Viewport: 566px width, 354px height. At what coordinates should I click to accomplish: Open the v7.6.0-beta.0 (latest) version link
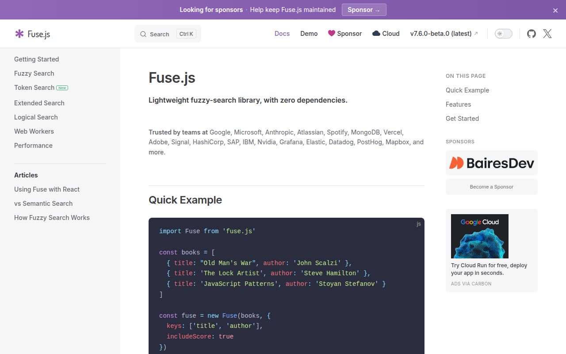click(x=444, y=34)
